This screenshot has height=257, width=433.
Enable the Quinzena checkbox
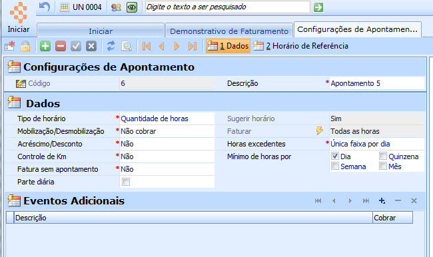click(383, 156)
